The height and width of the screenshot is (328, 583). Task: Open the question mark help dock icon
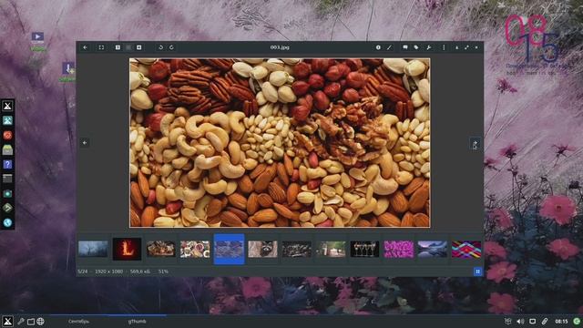tap(7, 164)
